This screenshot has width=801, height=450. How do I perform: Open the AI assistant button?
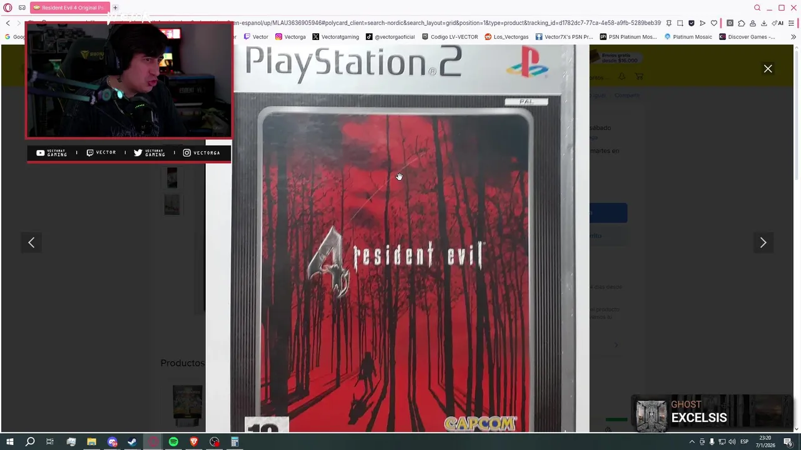(x=777, y=23)
